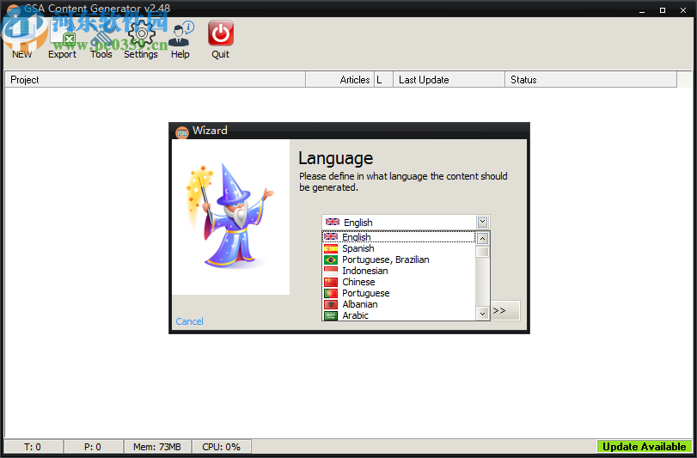Open the Settings gear icon
697x458 pixels.
pyautogui.click(x=141, y=34)
